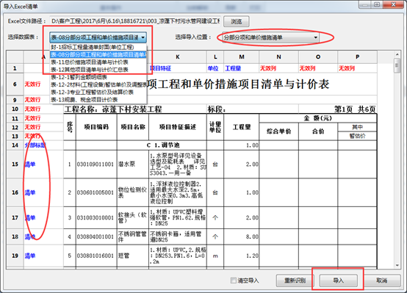407x293 pixels.
Task: Click 清单 label in row 16
Action: (30, 192)
